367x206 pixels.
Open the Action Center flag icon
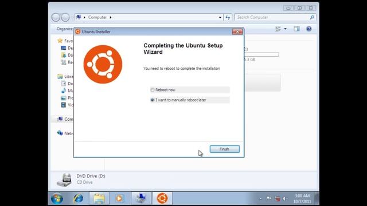pyautogui.click(x=269, y=199)
